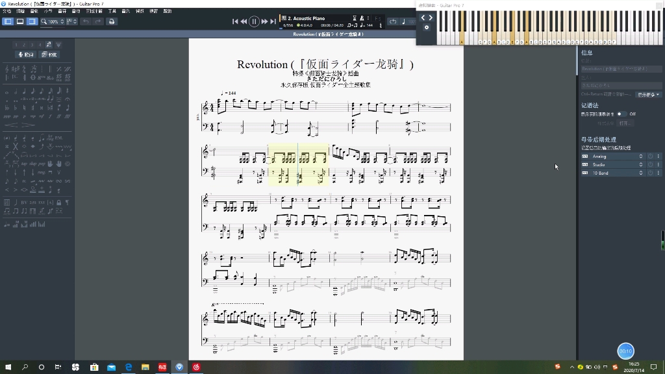Print the score with printer icon

pos(112,21)
